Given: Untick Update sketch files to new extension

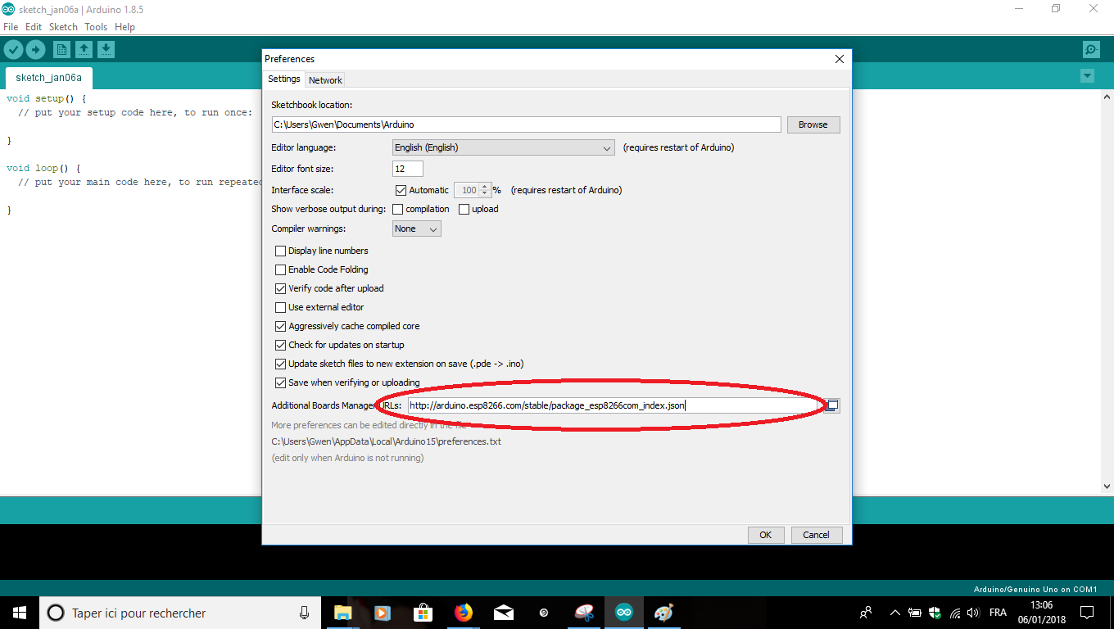Looking at the screenshot, I should [x=281, y=364].
